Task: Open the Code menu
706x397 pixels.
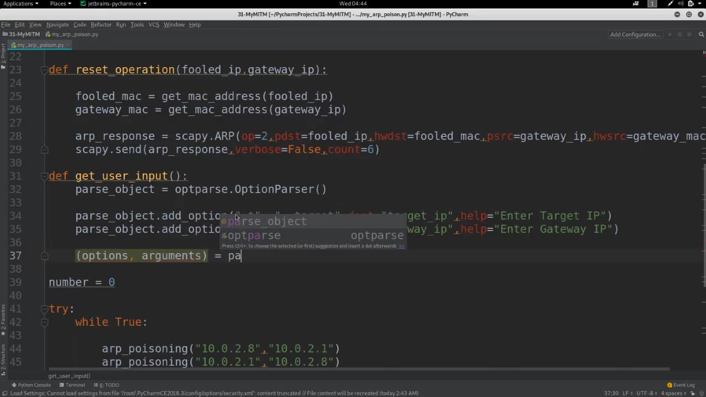Action: coord(80,24)
